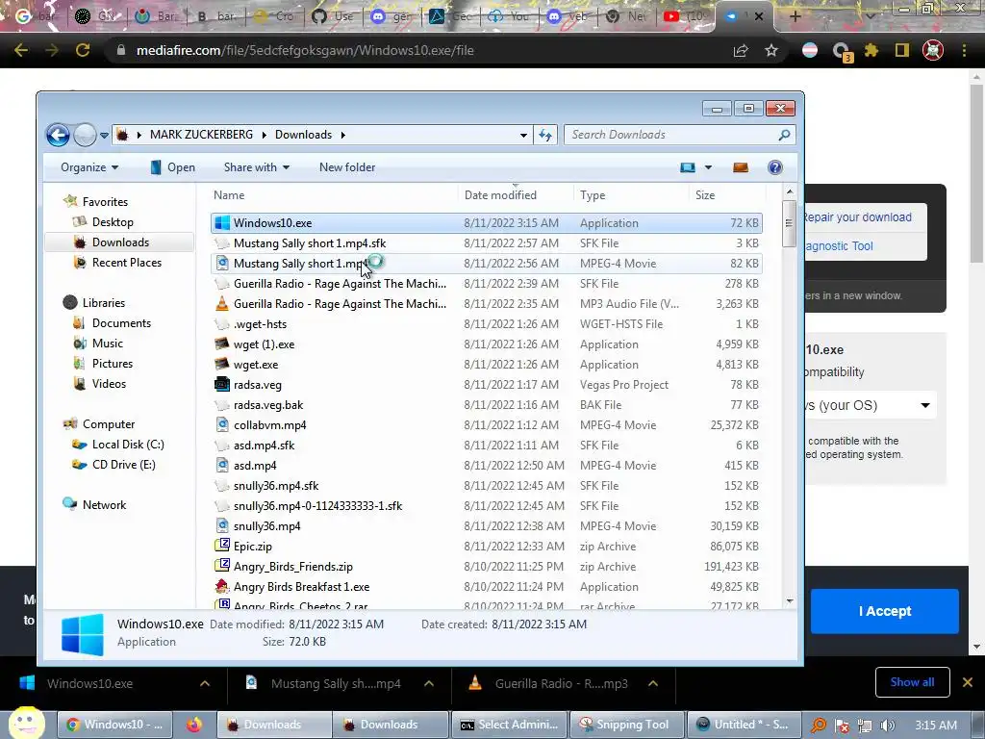The width and height of the screenshot is (985, 739).
Task: Open Mustang Sally download item options chevron
Action: pos(429,683)
